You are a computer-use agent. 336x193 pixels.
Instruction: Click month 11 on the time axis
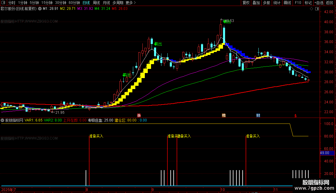tap(276, 189)
